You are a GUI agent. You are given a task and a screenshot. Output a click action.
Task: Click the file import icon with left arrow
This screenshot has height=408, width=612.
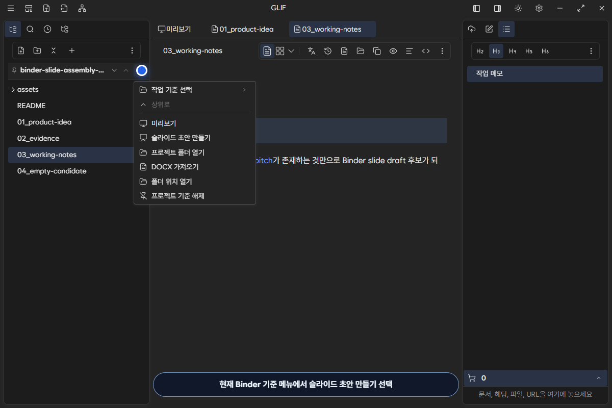64,8
